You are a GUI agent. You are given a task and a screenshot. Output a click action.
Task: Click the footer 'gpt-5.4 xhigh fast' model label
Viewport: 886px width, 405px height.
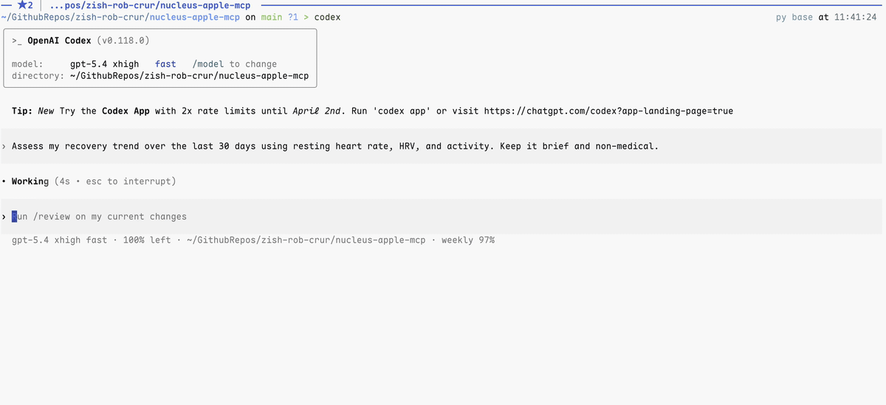[60, 240]
